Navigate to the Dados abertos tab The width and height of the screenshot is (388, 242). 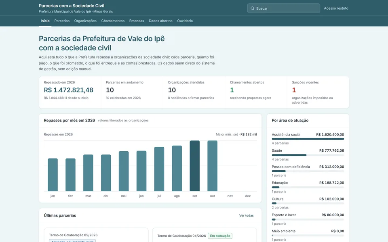point(160,21)
